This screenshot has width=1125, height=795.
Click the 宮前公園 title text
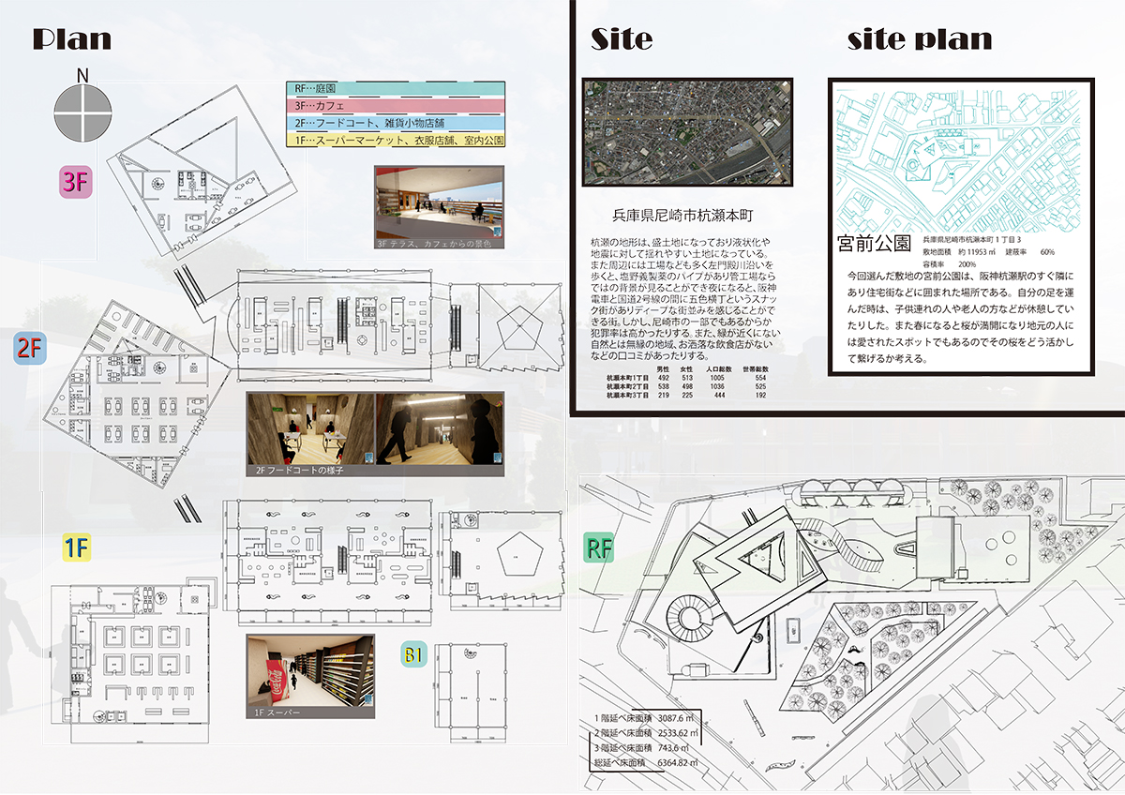(874, 243)
